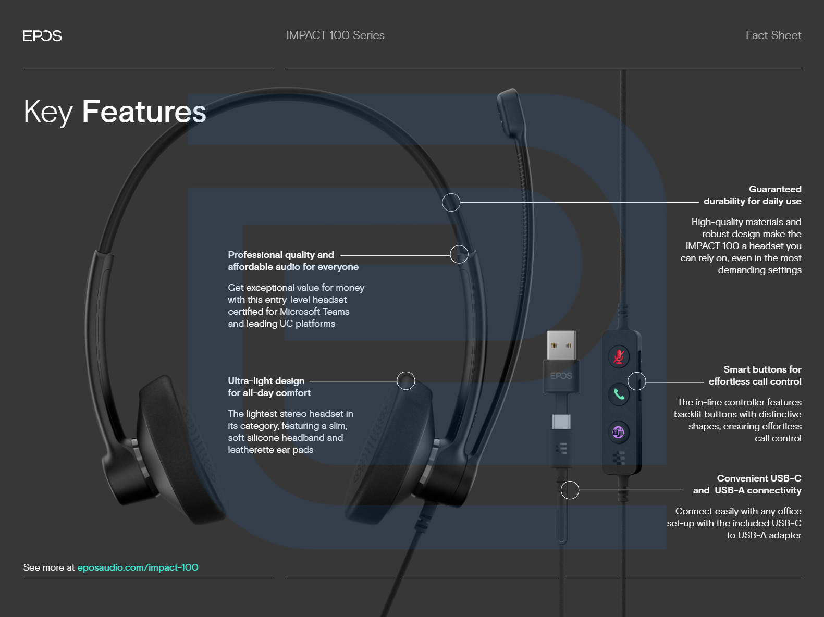Image resolution: width=824 pixels, height=617 pixels.
Task: Click the silver USB-A plug
Action: click(561, 345)
